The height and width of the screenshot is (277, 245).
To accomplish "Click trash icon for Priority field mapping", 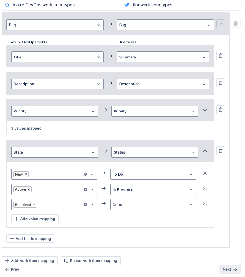I will (220, 110).
